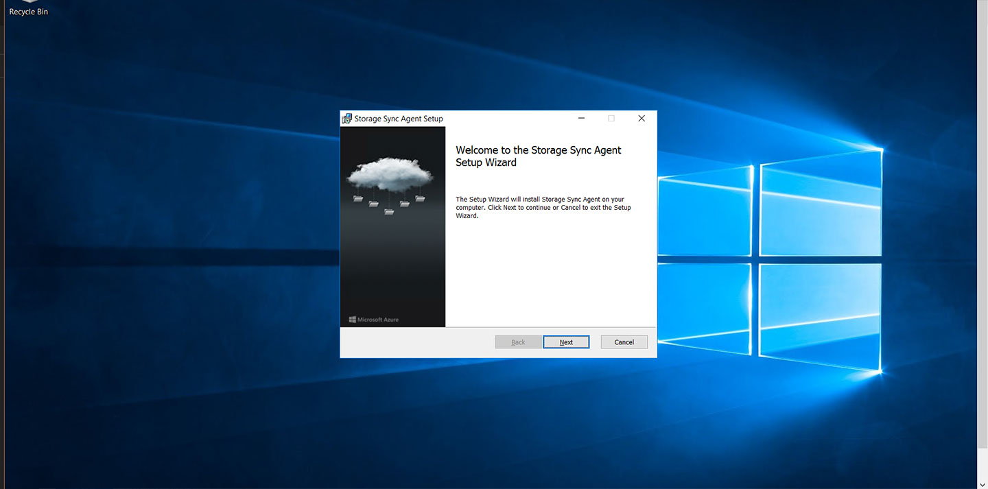988x489 pixels.
Task: Close the Storage Sync Agent Setup window
Action: coord(642,119)
